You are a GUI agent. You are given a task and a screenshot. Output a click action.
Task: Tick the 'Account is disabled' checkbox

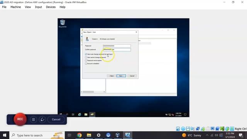point(86,64)
